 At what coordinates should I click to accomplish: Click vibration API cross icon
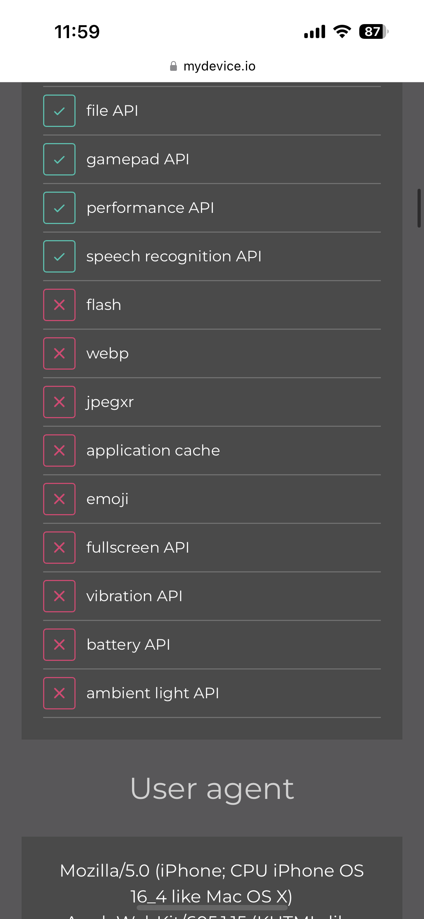click(59, 596)
